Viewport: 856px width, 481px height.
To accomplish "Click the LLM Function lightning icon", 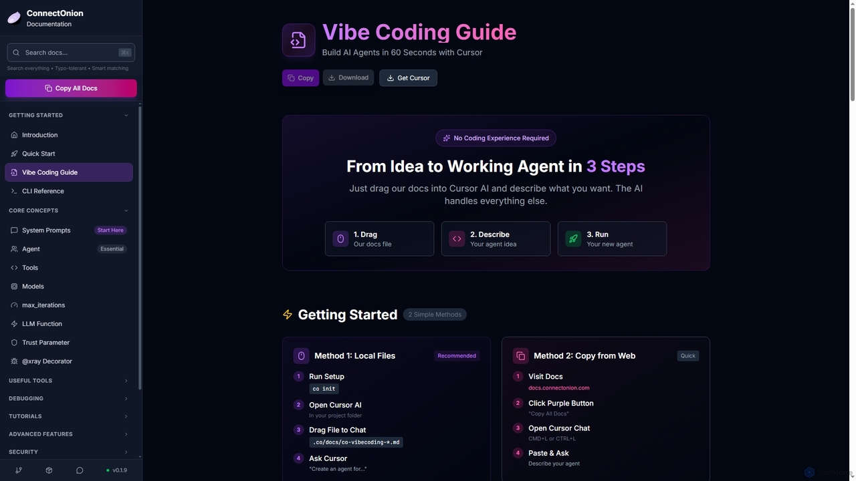I will pyautogui.click(x=15, y=324).
